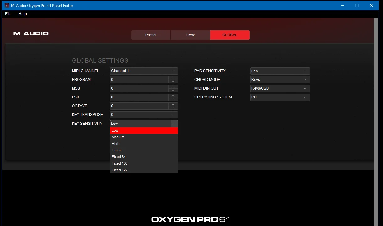Click the vertical scrollbar on the right
Image resolution: width=383 pixels, height=226 pixels.
coord(376,122)
